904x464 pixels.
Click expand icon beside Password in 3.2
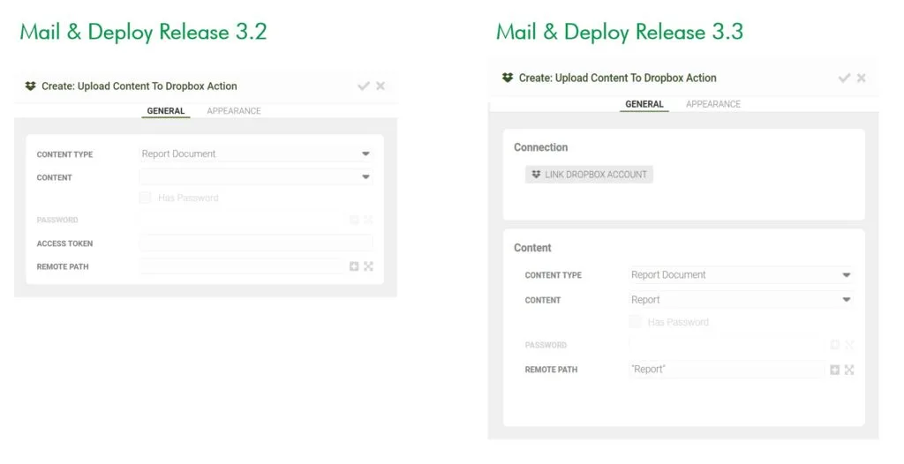(x=368, y=220)
